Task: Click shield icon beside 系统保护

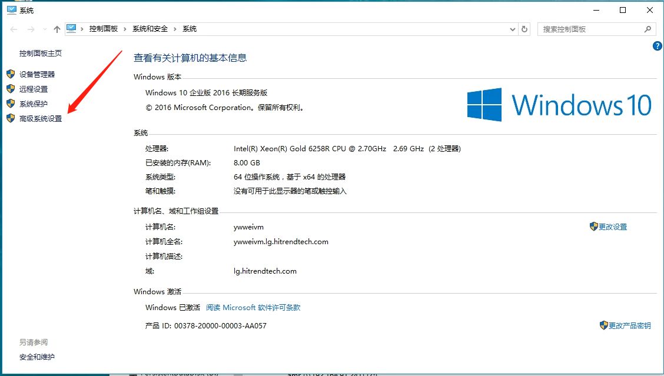Action: tap(11, 104)
